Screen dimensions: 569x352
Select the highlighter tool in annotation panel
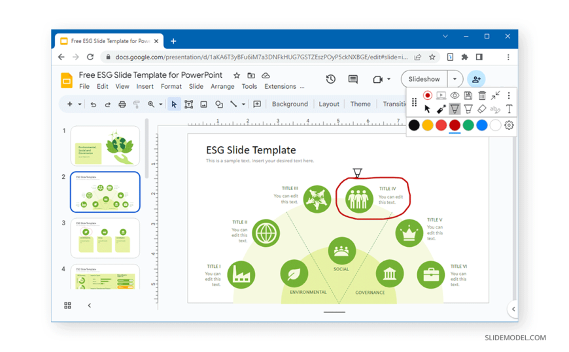(x=468, y=109)
